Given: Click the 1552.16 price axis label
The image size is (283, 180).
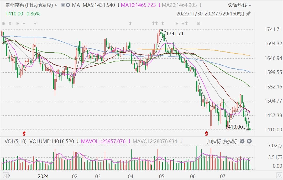Looking at the screenshot, I should pyautogui.click(x=273, y=87).
